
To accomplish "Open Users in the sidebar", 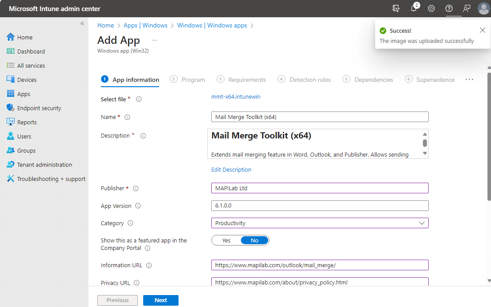I will (19, 136).
